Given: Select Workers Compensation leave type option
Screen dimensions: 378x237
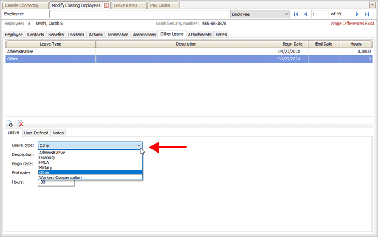Looking at the screenshot, I should click(x=60, y=177).
